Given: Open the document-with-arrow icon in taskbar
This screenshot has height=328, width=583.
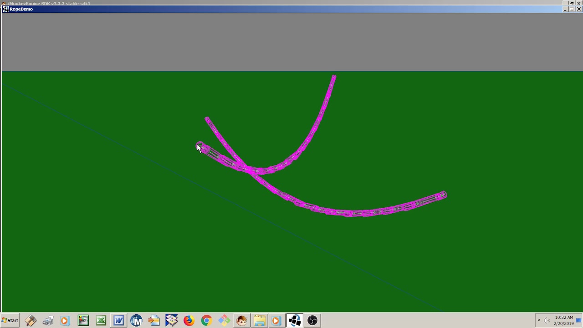Looking at the screenshot, I should click(154, 321).
